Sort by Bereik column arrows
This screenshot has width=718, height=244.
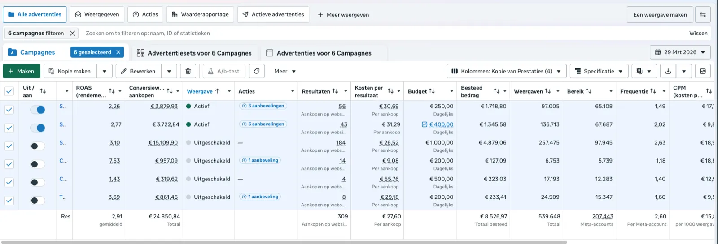click(x=588, y=91)
